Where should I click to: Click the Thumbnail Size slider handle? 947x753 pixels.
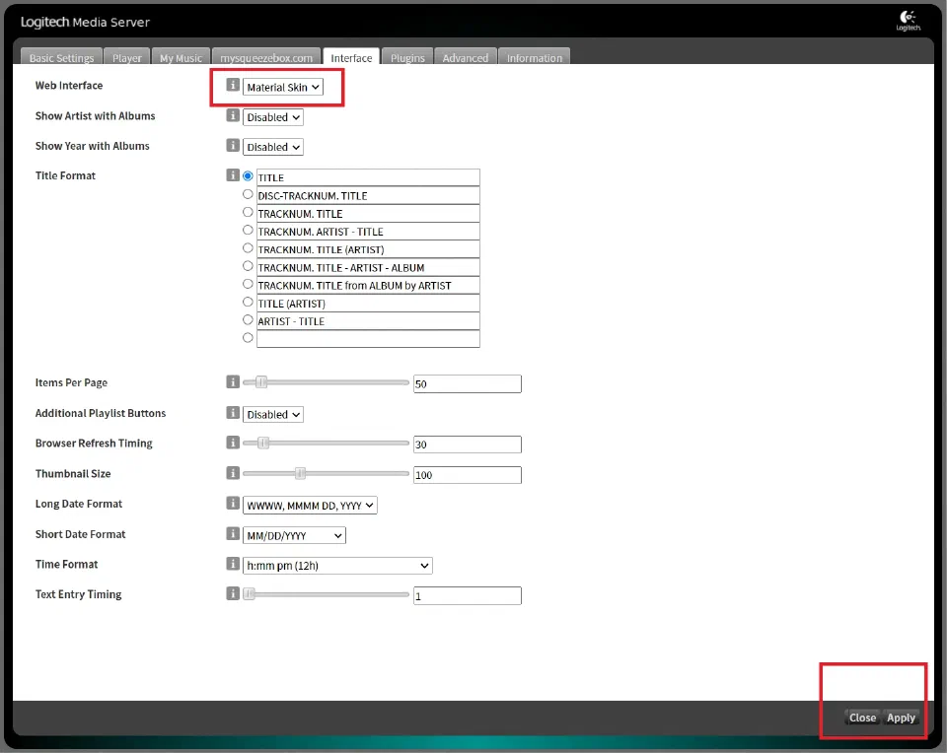(300, 473)
